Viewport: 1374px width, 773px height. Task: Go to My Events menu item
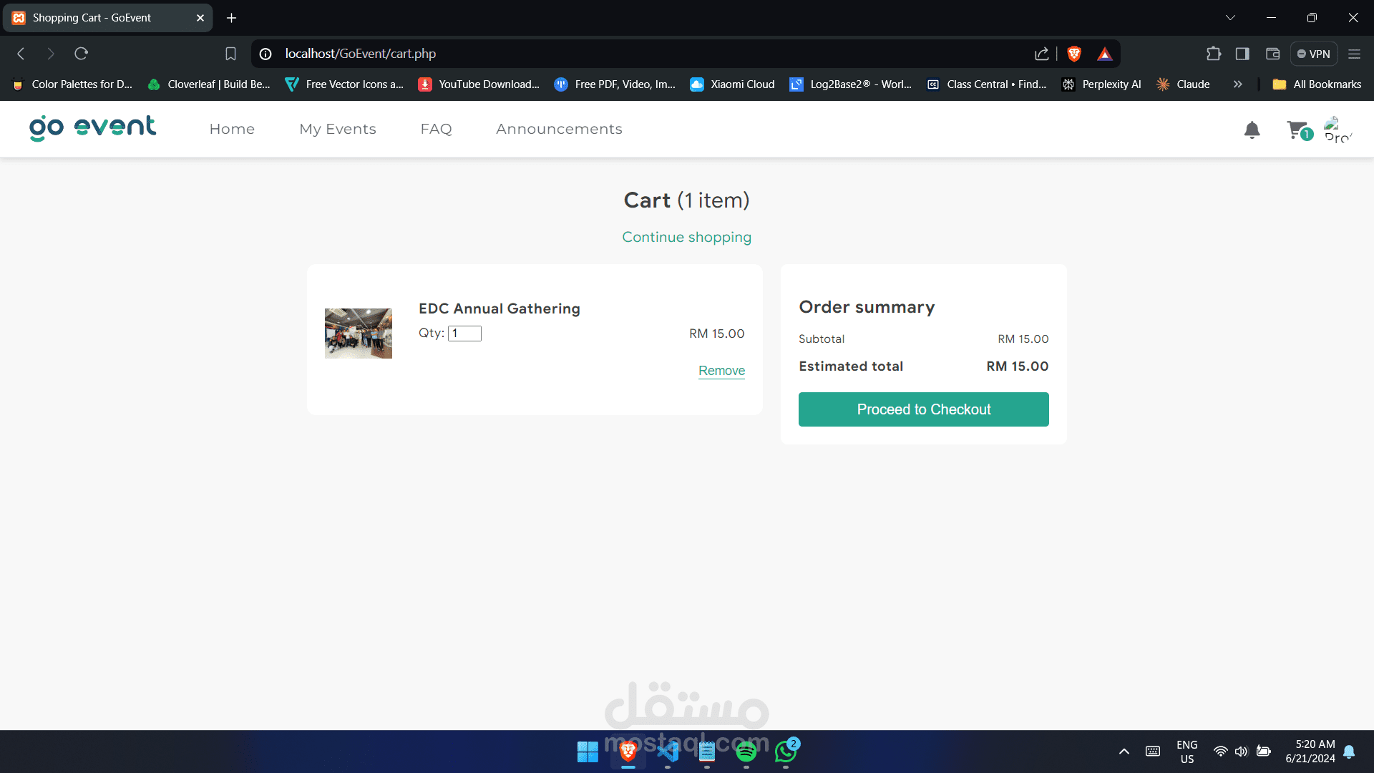tap(338, 129)
